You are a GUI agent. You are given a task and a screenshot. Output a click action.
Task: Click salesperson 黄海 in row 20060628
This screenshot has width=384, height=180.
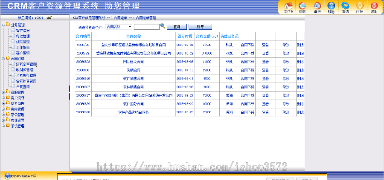(x=230, y=112)
